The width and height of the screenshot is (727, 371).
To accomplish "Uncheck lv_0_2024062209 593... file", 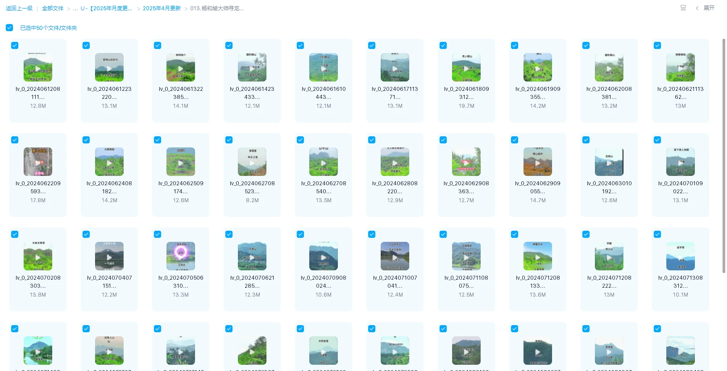I will (x=15, y=140).
